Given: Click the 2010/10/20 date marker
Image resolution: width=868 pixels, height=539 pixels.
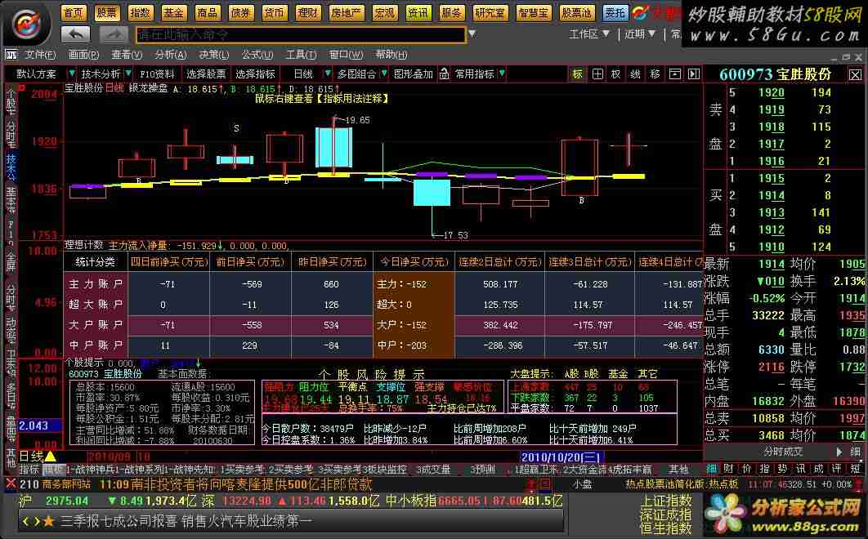Looking at the screenshot, I should click(562, 457).
